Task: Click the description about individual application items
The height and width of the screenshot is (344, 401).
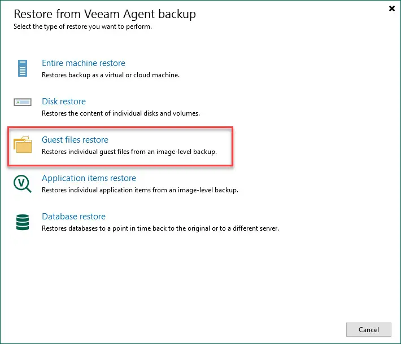Action: click(x=140, y=190)
